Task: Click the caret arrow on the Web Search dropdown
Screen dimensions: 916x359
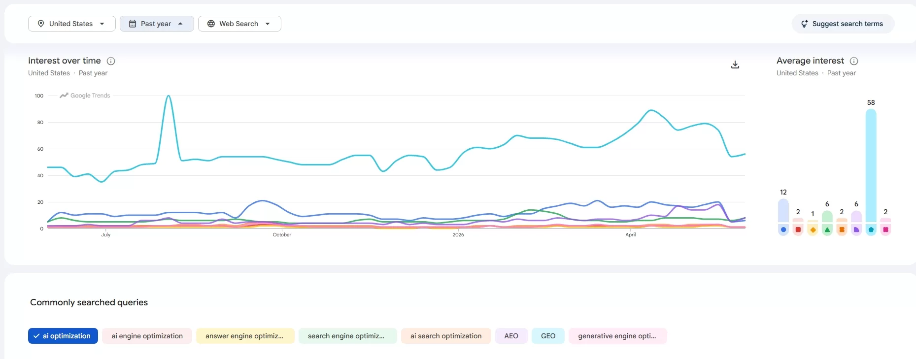Action: pyautogui.click(x=268, y=24)
